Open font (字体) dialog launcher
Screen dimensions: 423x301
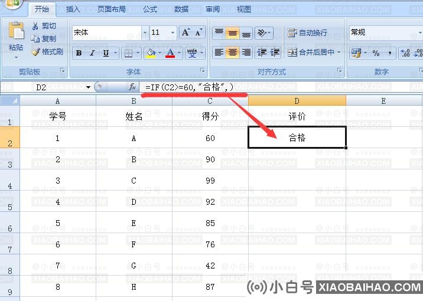click(203, 70)
